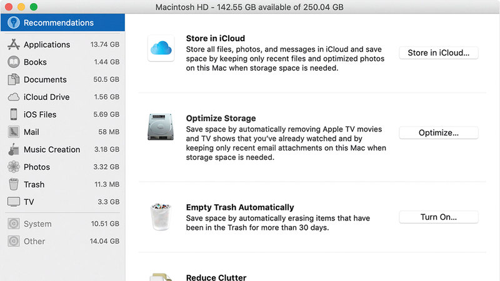Image resolution: width=500 pixels, height=281 pixels.
Task: Click the Optimize button
Action: 438,133
